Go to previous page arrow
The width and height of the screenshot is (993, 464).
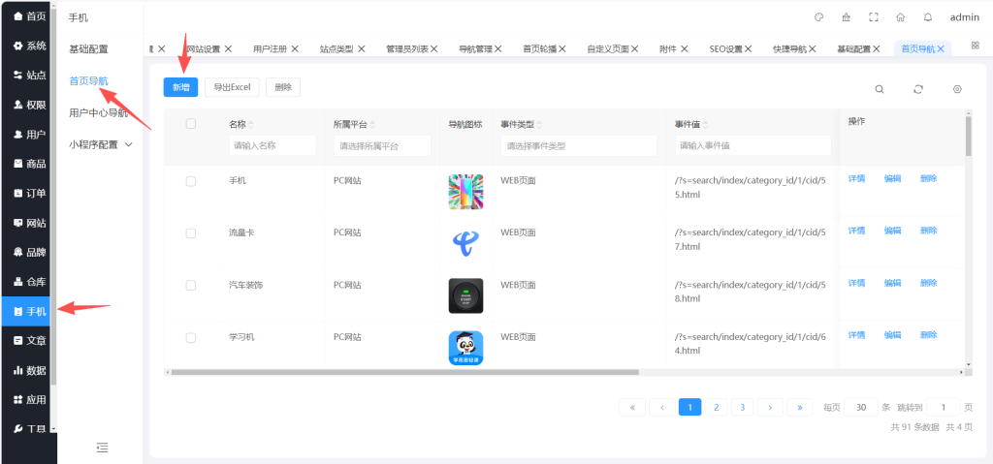click(x=661, y=407)
